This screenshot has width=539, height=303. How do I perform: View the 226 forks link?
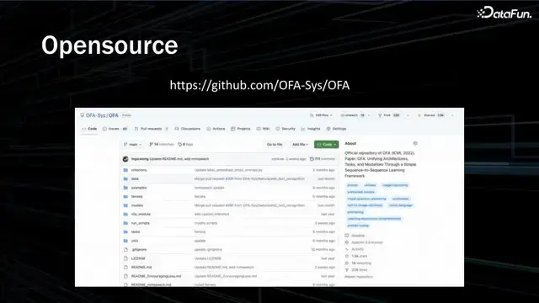coord(360,270)
